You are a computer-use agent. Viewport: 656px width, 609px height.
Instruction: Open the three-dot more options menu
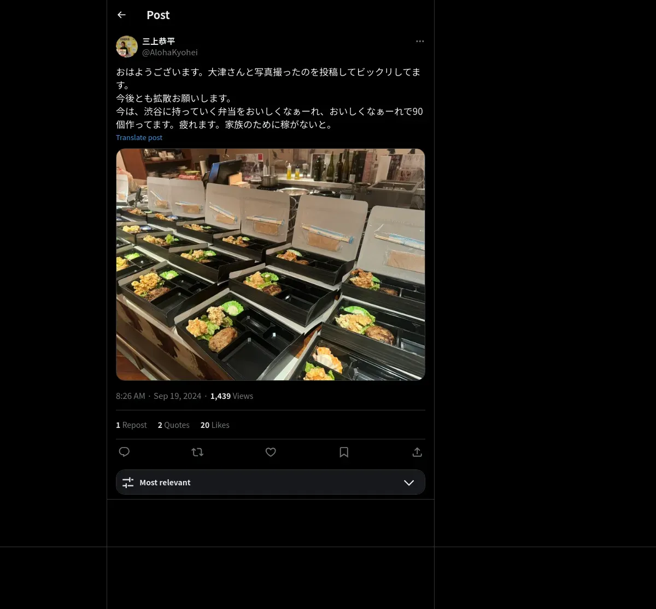coord(420,41)
